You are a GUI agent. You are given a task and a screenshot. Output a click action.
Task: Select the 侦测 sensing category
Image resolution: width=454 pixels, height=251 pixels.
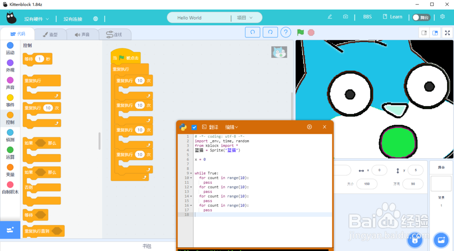pyautogui.click(x=10, y=136)
